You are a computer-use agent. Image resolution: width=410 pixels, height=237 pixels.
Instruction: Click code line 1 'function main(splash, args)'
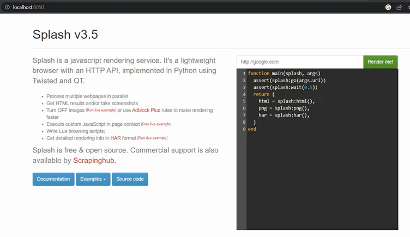(x=284, y=74)
